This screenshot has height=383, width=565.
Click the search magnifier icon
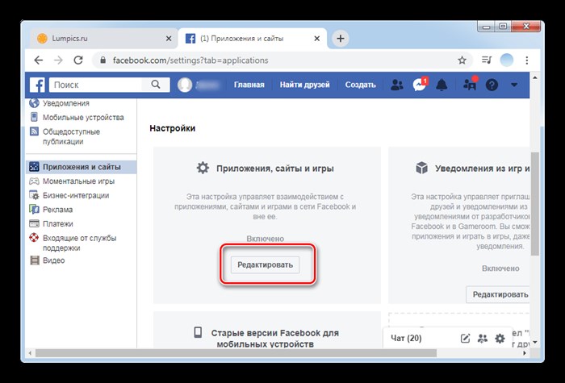pos(156,85)
